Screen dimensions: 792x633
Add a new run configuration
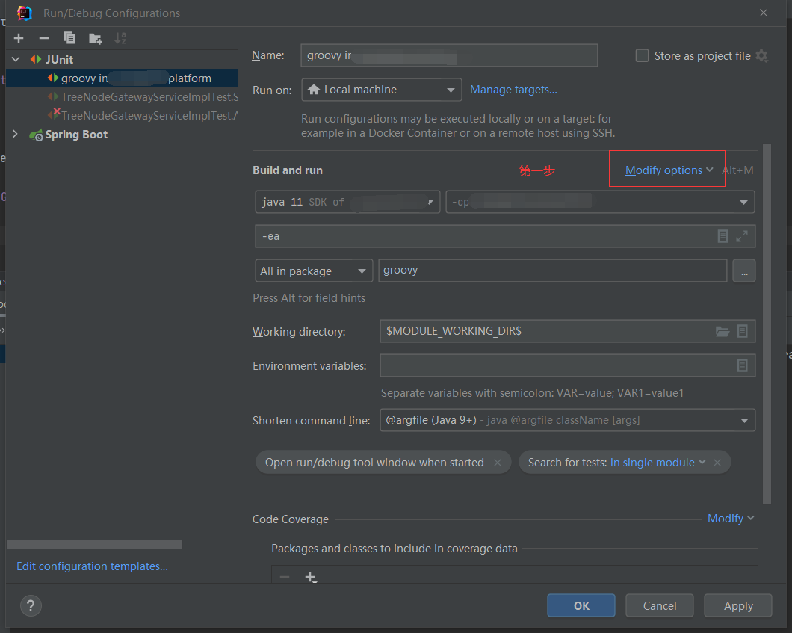tap(18, 37)
